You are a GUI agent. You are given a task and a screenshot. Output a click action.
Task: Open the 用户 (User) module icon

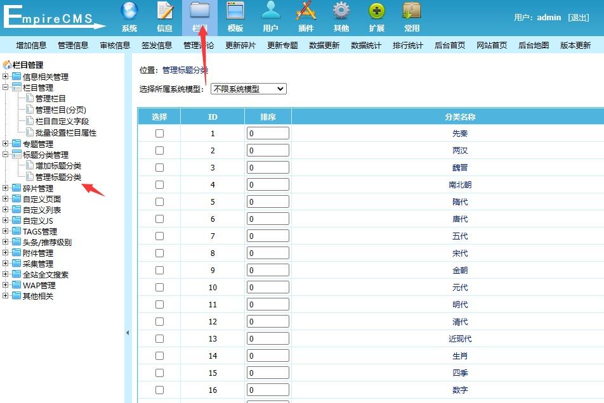271,17
